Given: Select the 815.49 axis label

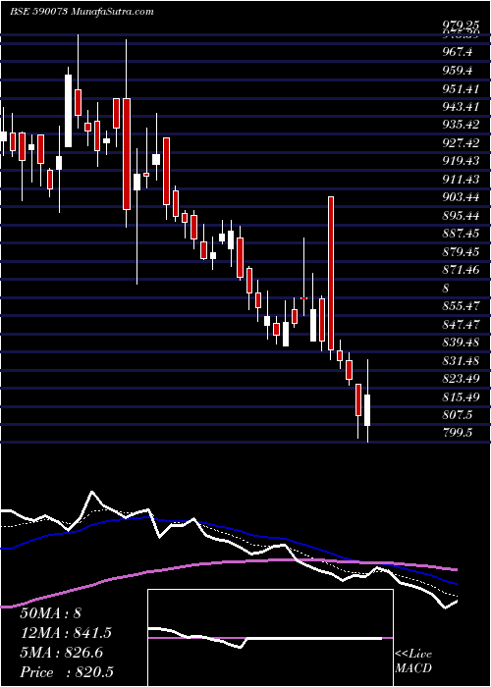Looking at the screenshot, I should click(461, 396).
